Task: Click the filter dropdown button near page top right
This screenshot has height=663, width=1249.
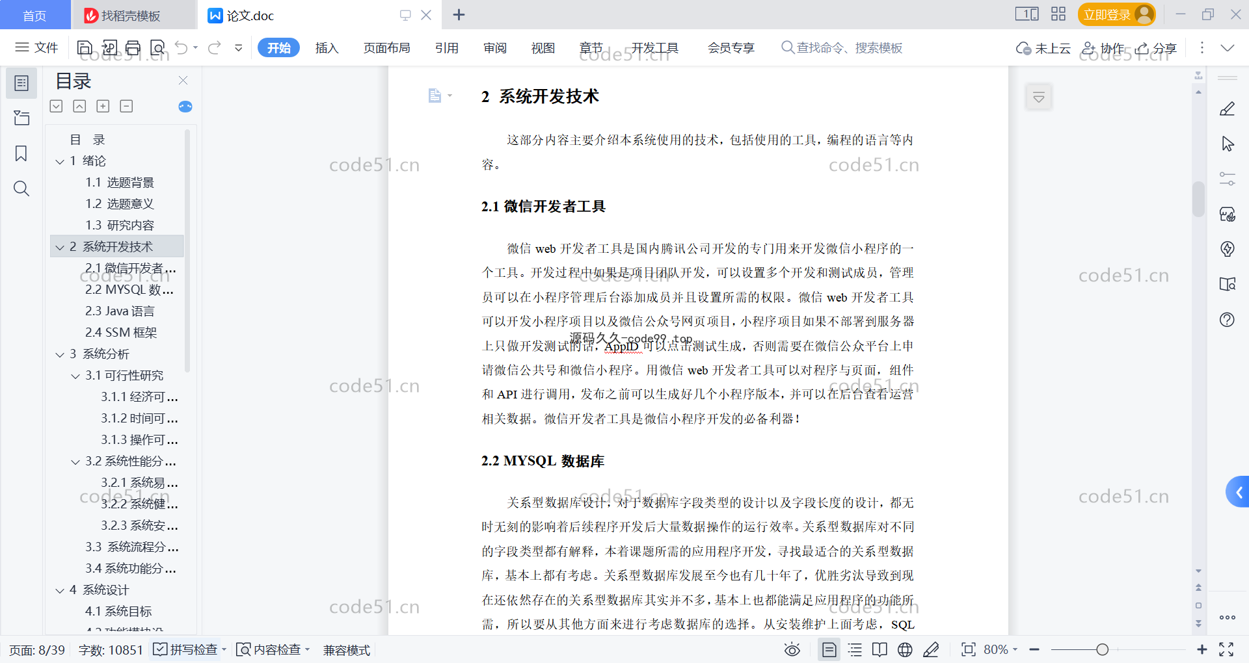Action: click(x=1039, y=97)
